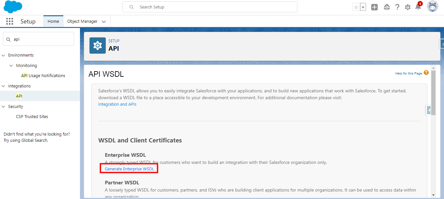Expand the side panel collapse arrow

(429, 110)
